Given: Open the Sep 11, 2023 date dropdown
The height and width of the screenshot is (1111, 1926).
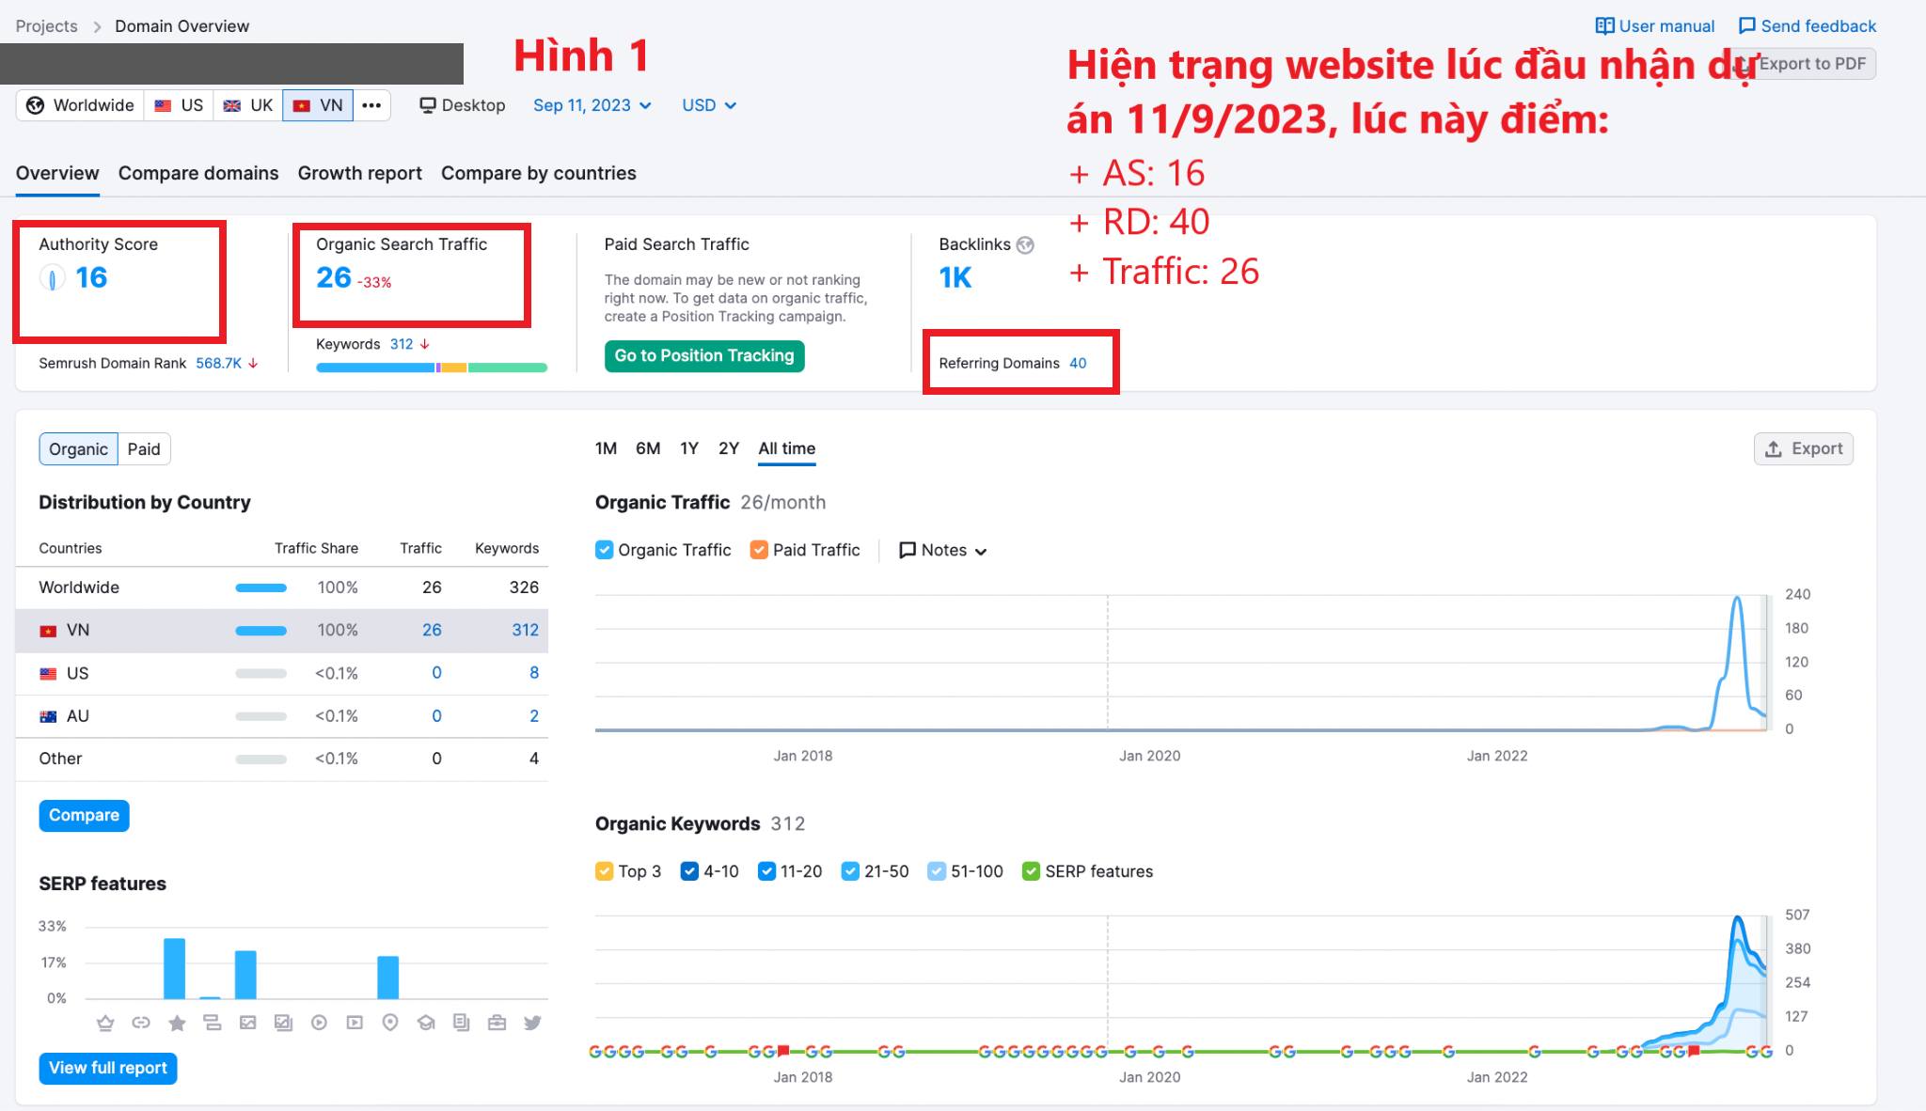Looking at the screenshot, I should (x=592, y=105).
